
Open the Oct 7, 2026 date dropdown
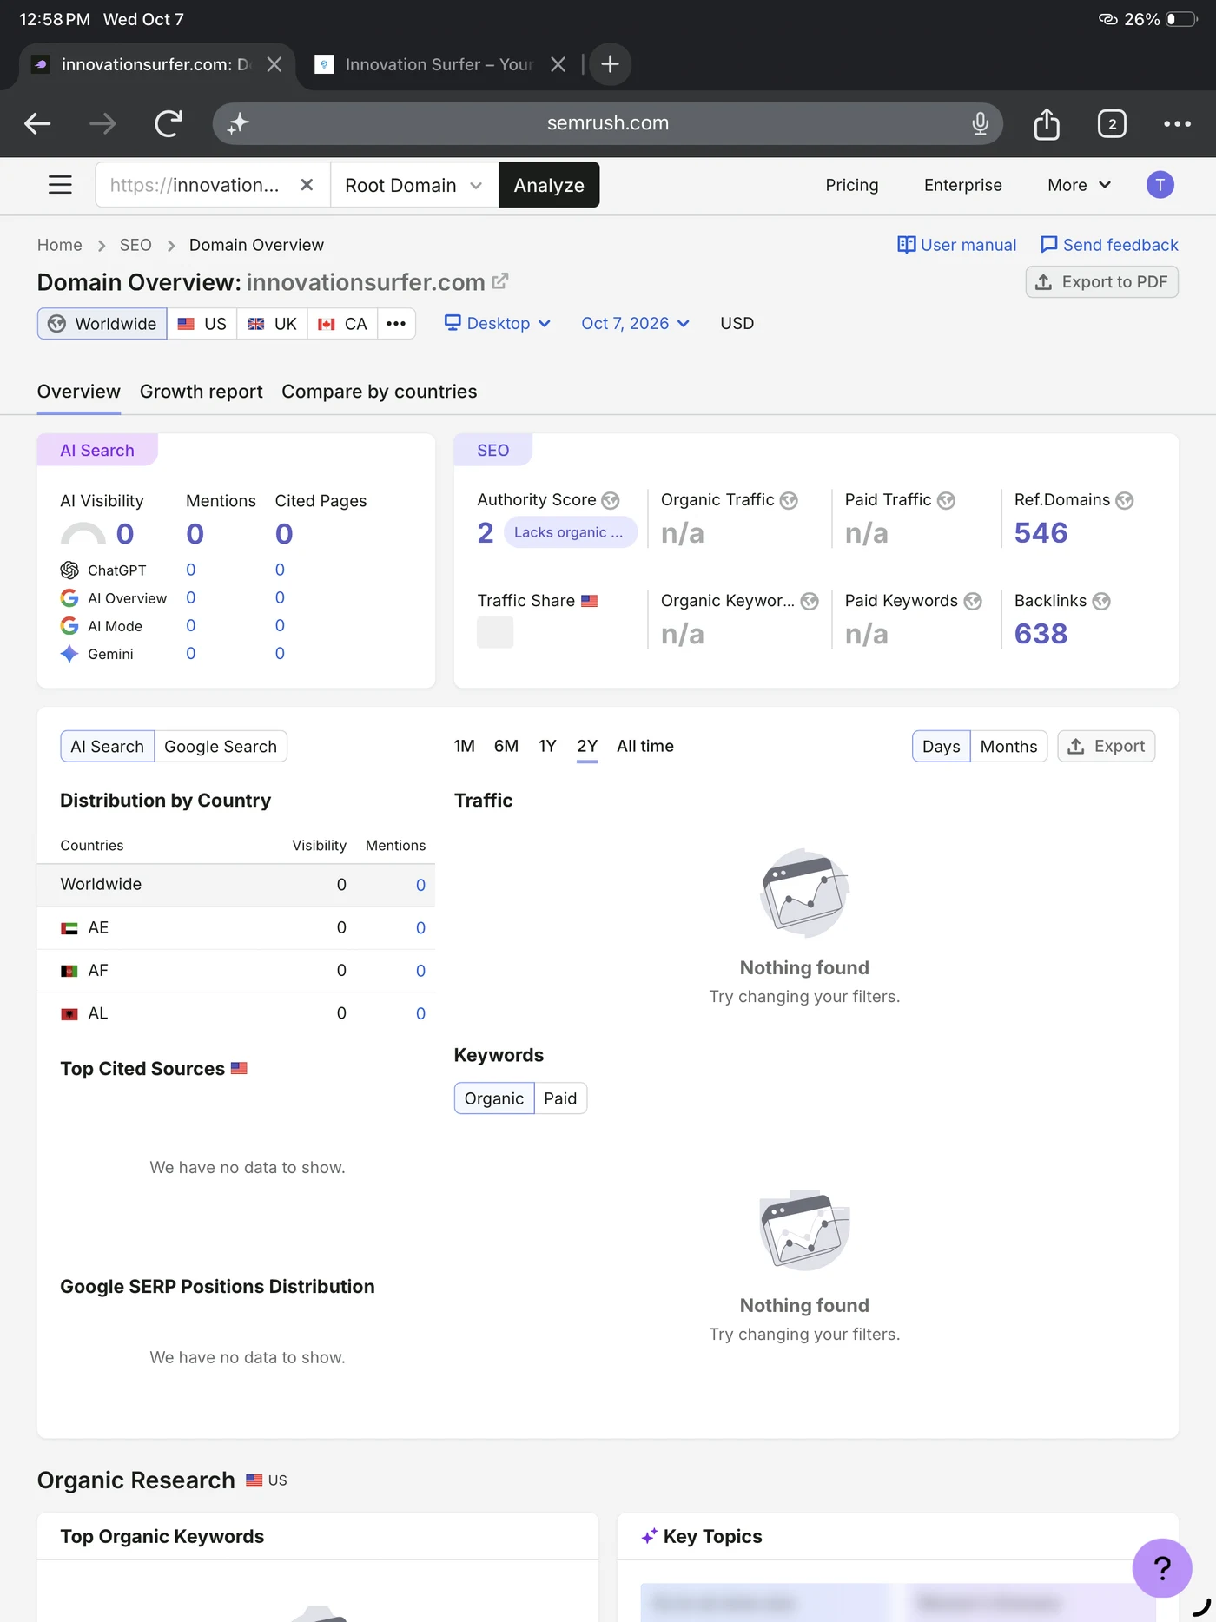click(x=635, y=323)
